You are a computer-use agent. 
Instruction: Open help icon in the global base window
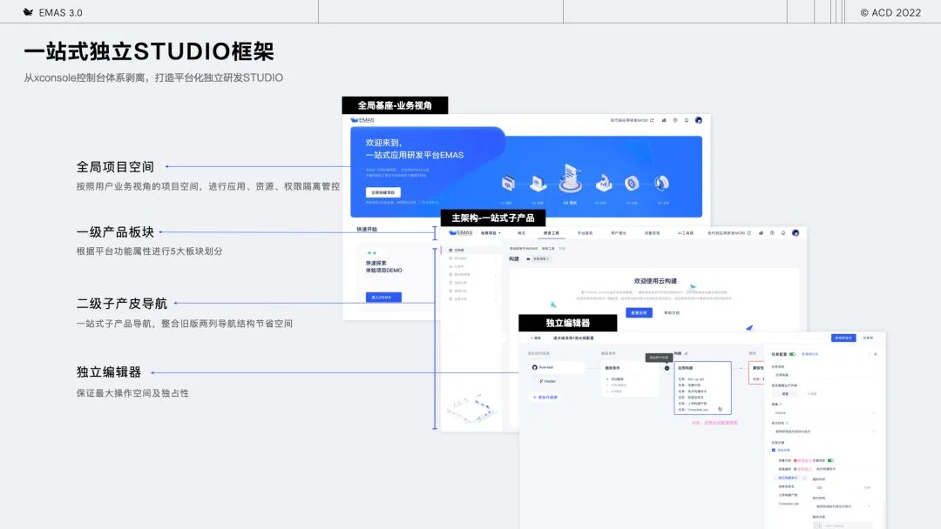[675, 120]
